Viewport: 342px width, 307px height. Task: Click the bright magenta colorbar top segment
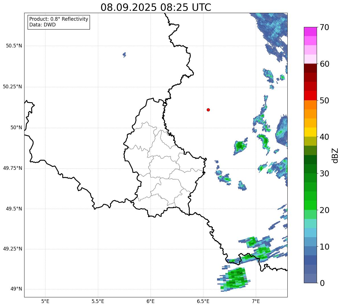[310, 32]
